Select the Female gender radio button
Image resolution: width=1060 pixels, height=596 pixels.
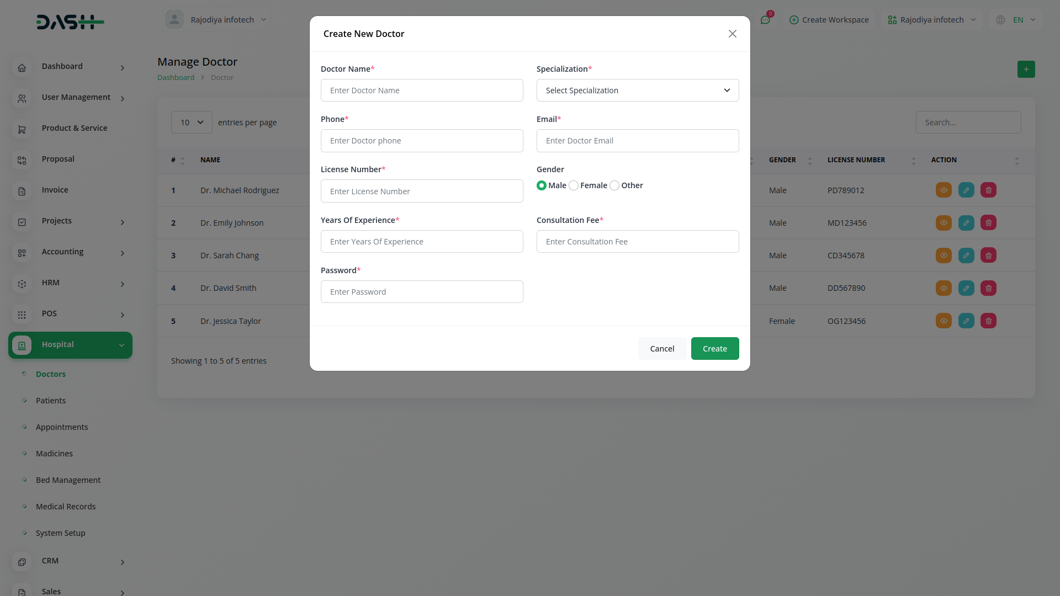pyautogui.click(x=574, y=186)
